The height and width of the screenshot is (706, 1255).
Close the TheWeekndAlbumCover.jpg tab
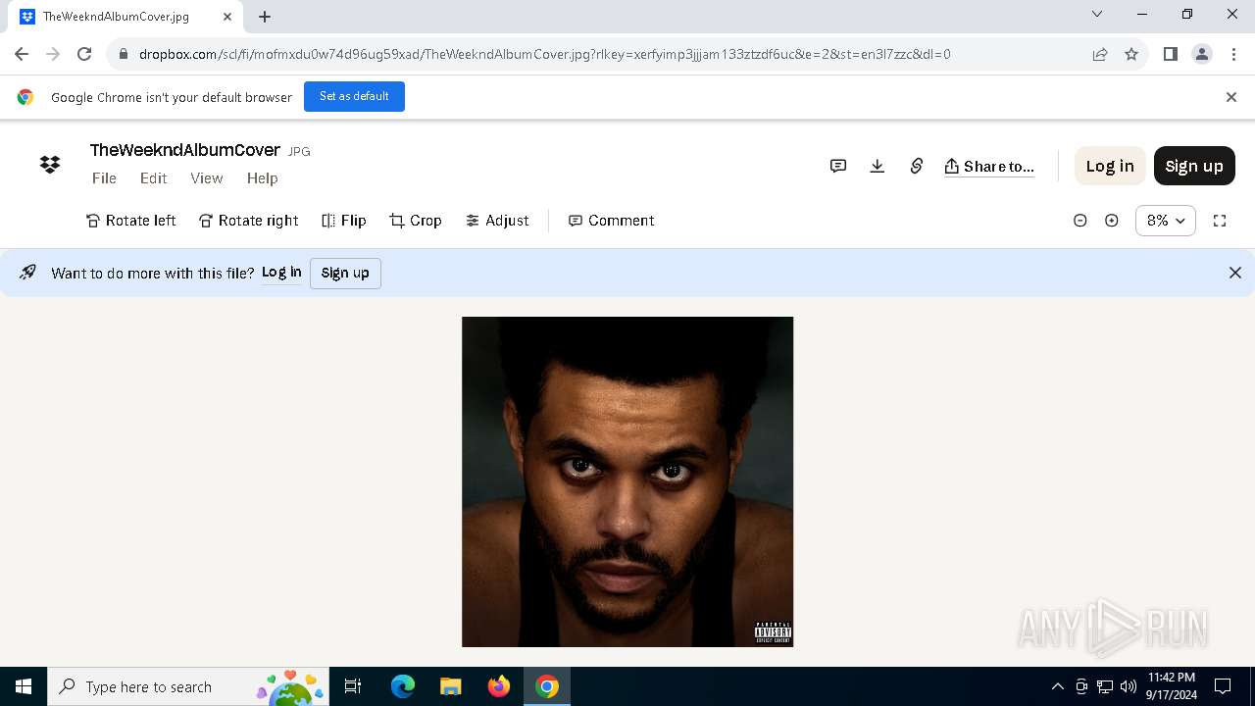(x=227, y=17)
